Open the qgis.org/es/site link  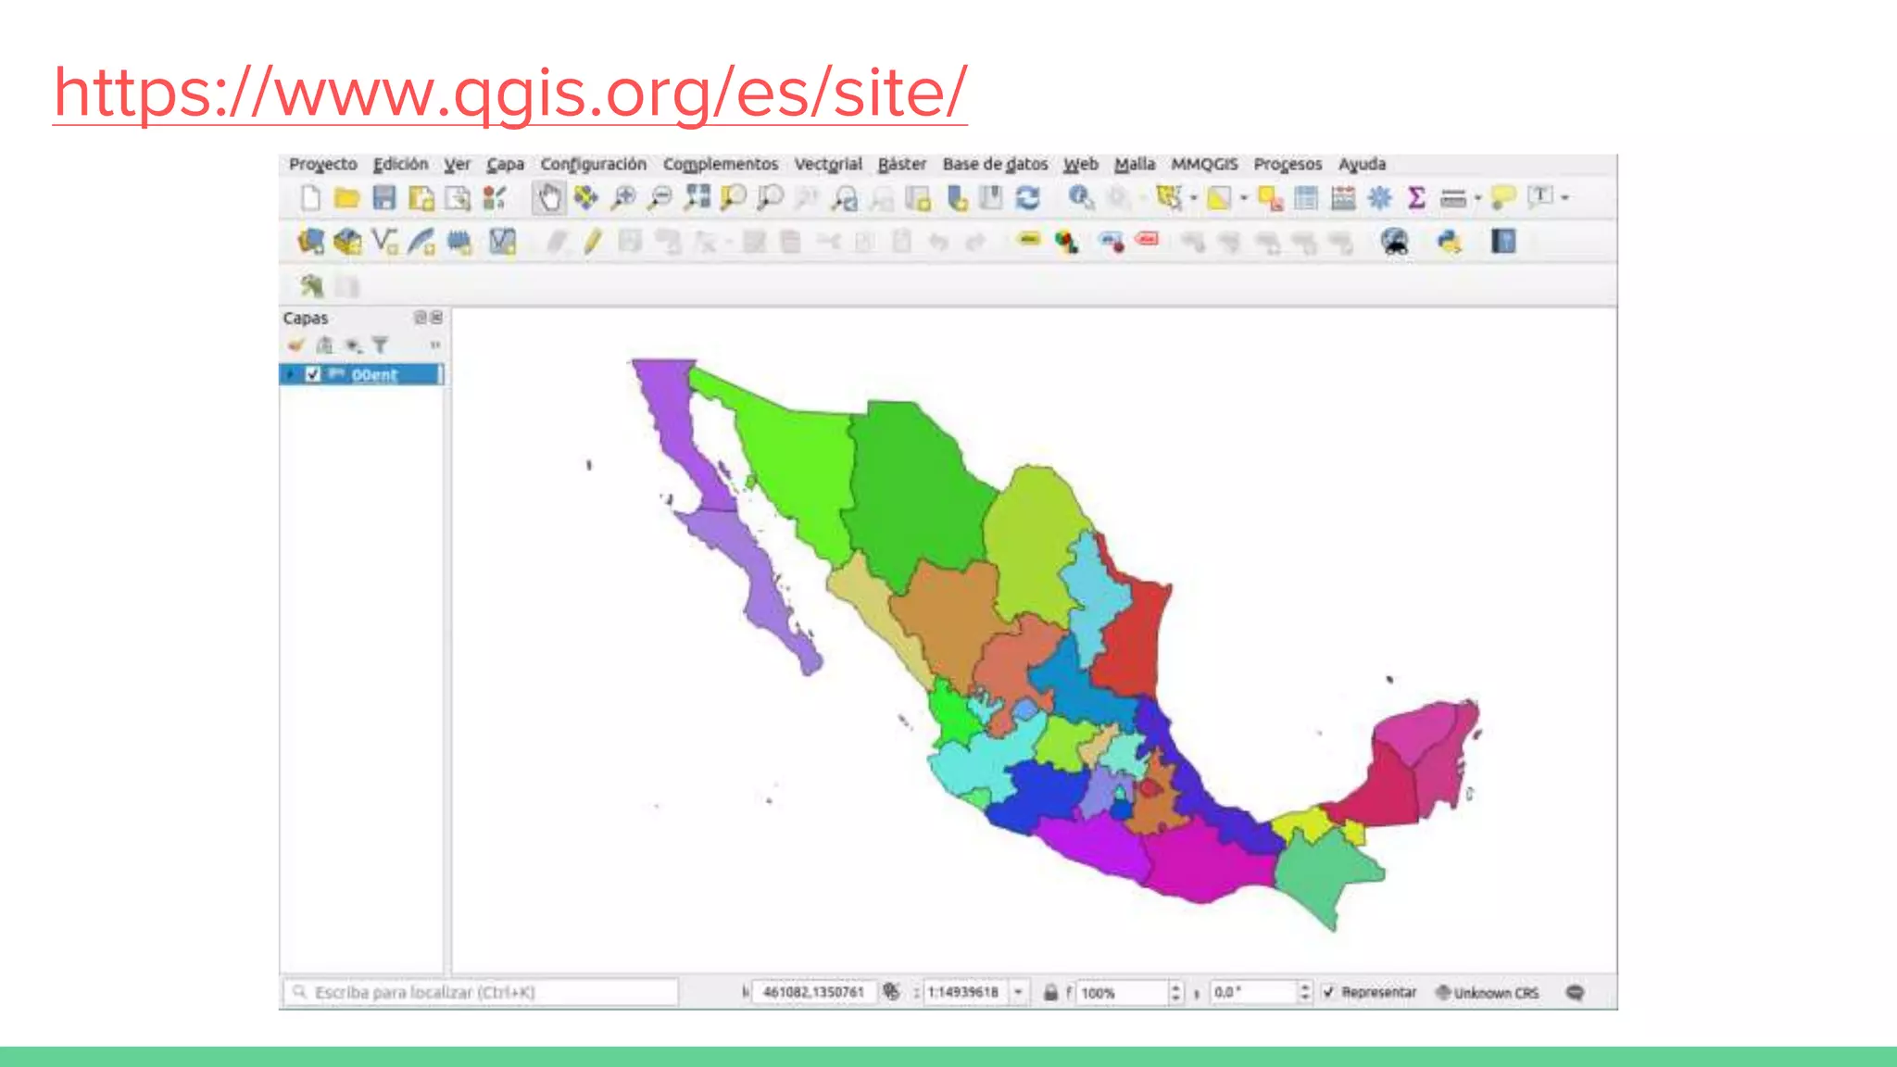pos(510,92)
